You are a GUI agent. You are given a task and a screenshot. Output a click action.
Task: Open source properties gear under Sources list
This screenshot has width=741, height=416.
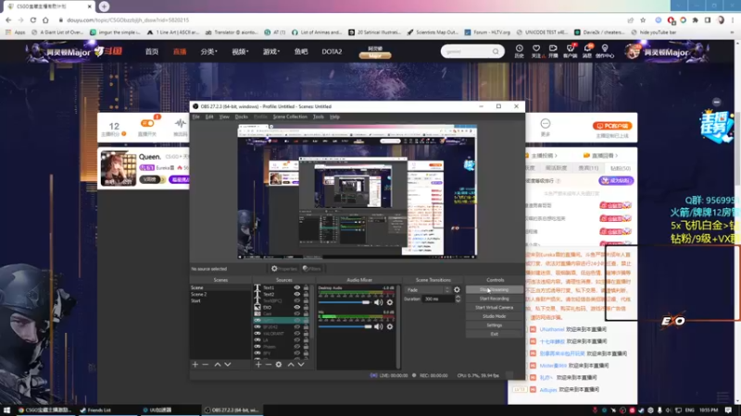pyautogui.click(x=279, y=364)
